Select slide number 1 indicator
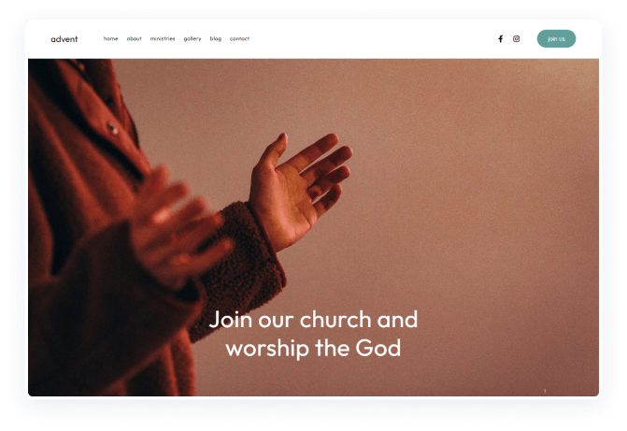This screenshot has width=627, height=431. (545, 391)
